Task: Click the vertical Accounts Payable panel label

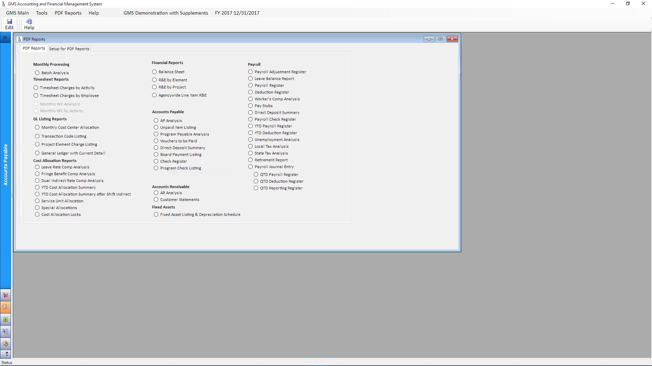Action: point(5,165)
